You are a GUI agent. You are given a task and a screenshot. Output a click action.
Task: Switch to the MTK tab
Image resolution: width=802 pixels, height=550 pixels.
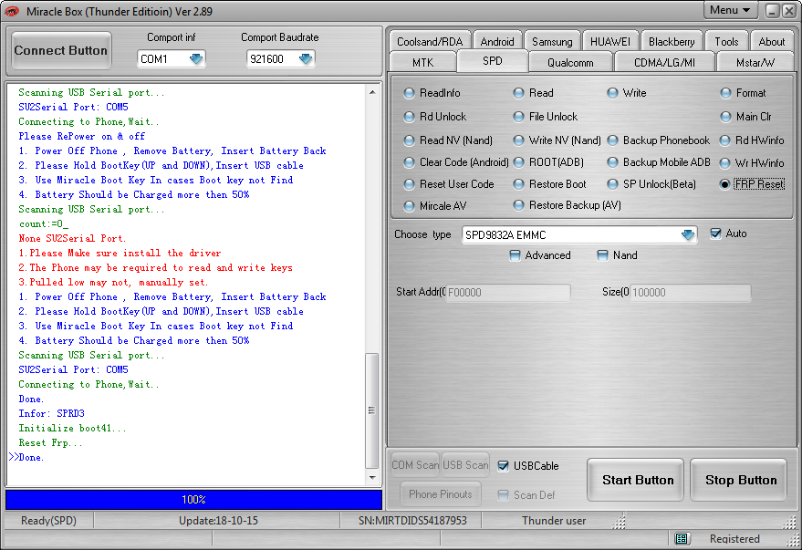(x=422, y=62)
